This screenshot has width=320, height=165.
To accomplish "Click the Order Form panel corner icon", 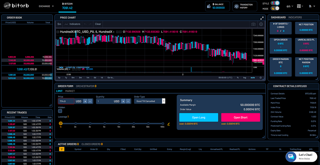I will pyautogui.click(x=263, y=137).
